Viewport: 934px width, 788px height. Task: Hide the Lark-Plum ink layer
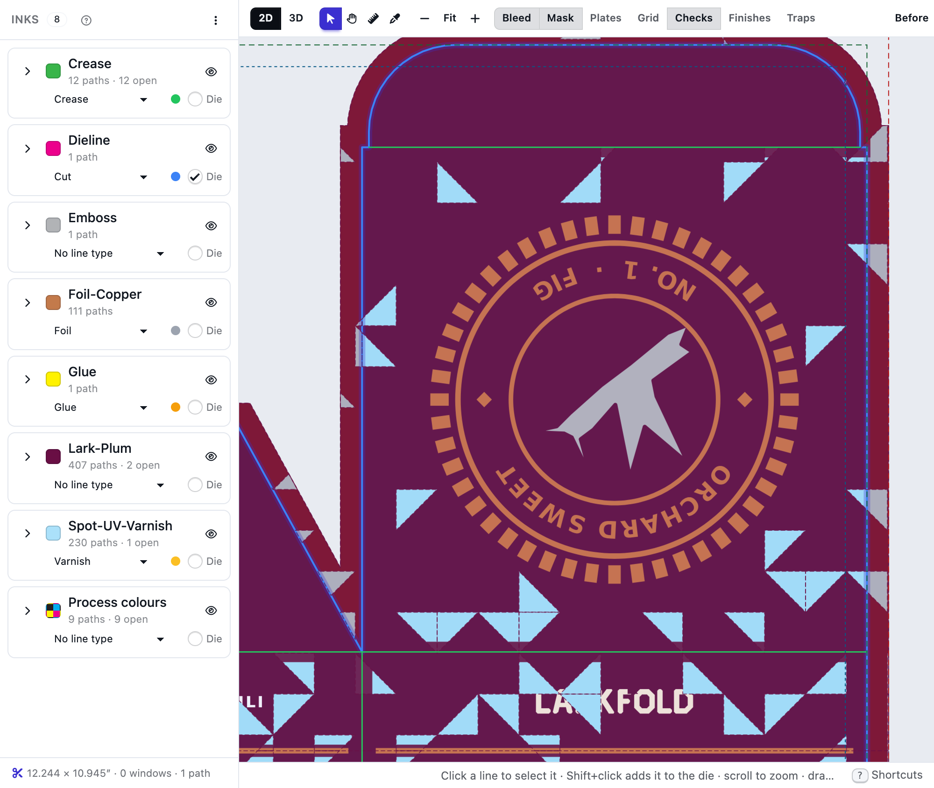point(211,456)
